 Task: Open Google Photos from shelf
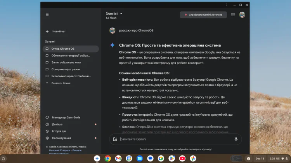pos(193,159)
